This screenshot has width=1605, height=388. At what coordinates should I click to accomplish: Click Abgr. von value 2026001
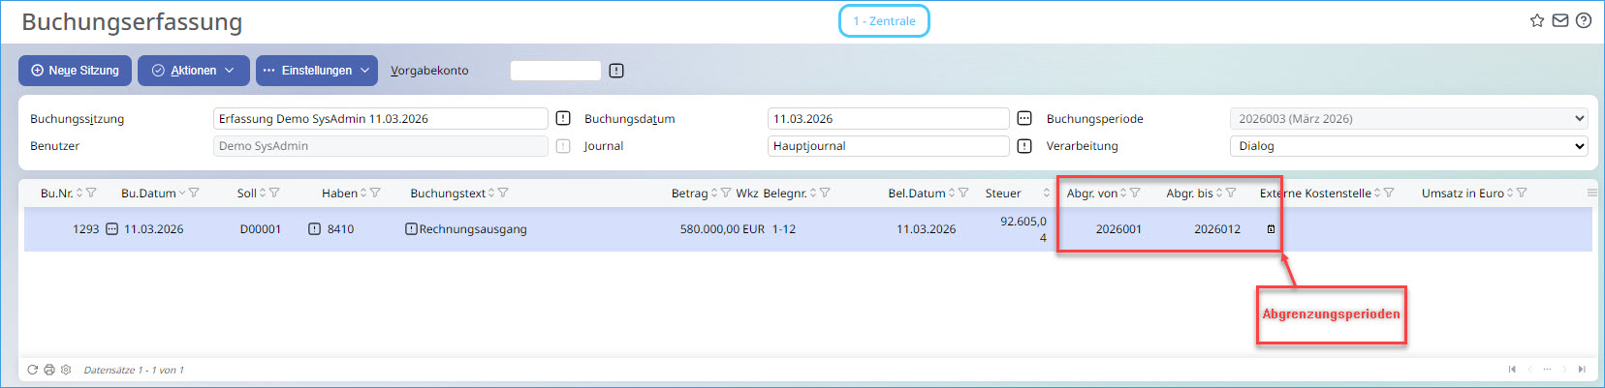tap(1118, 229)
